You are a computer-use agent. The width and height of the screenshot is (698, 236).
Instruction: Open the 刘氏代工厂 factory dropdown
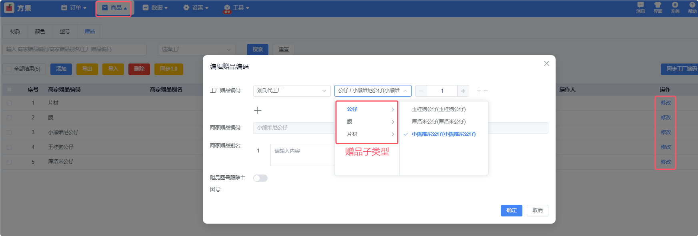pos(292,91)
